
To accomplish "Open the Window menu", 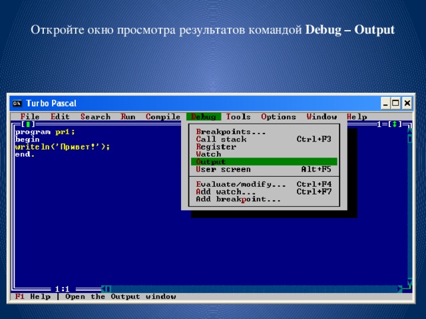I will [321, 117].
